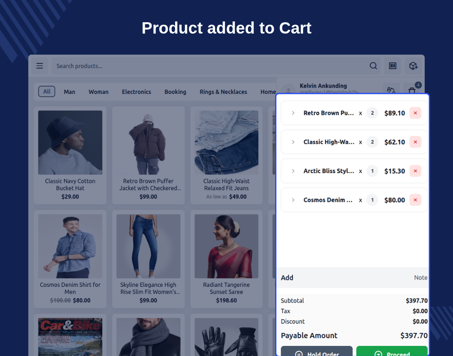The height and width of the screenshot is (356, 453).
Task: Click quantity 1 of Cosmos Denim
Action: [373, 200]
